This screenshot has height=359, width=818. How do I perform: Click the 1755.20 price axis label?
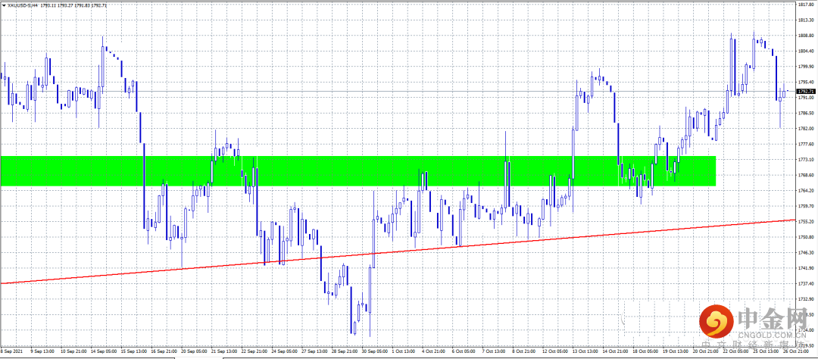tap(807, 221)
